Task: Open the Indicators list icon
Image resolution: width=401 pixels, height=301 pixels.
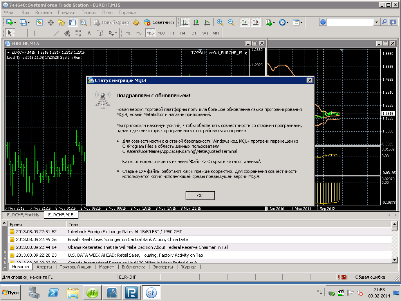Action: [x=269, y=22]
